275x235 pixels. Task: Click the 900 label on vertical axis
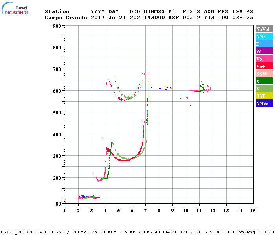tap(57, 26)
